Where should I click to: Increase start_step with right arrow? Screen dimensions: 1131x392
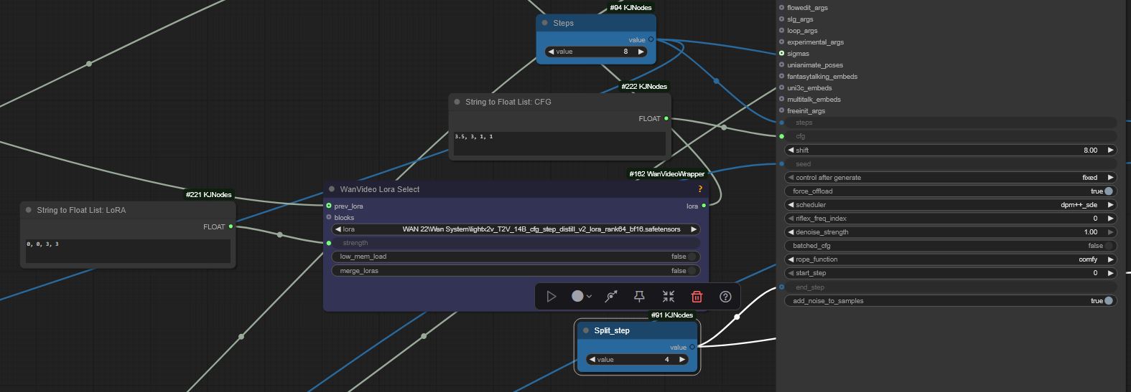coord(1110,273)
